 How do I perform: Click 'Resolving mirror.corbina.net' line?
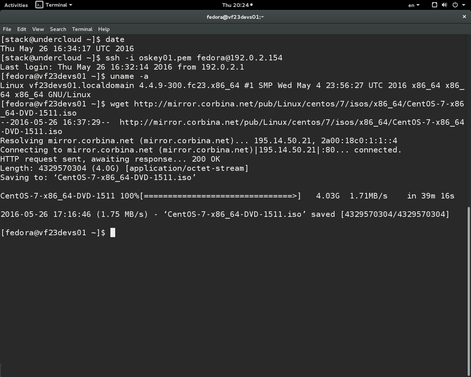point(199,141)
